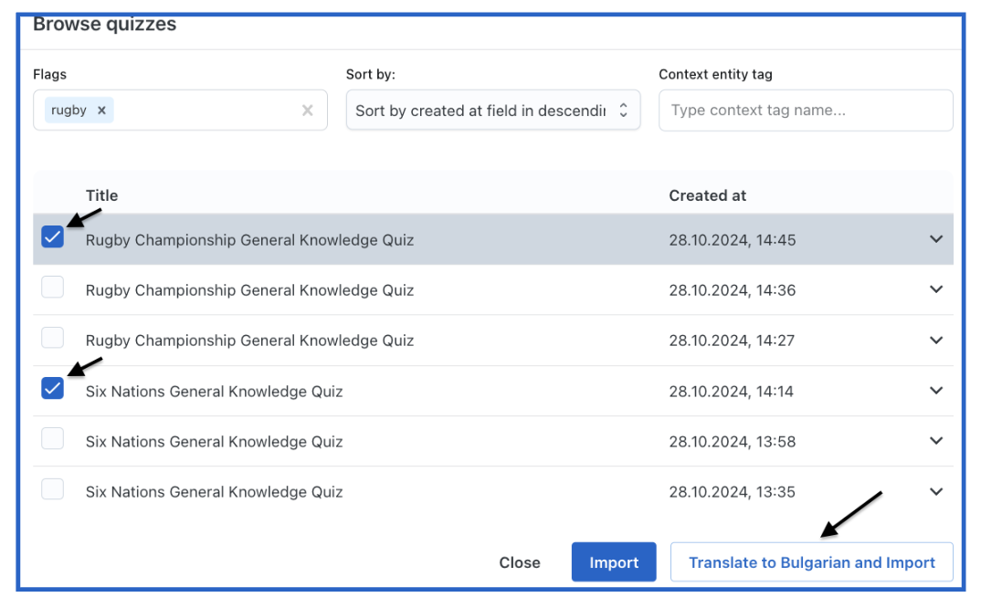
Task: Select the Six Nations quiz title at 14:14
Action: [x=214, y=392]
